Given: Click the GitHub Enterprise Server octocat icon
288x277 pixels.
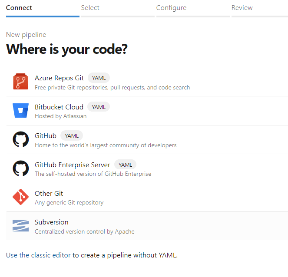Looking at the screenshot, I should (20, 168).
